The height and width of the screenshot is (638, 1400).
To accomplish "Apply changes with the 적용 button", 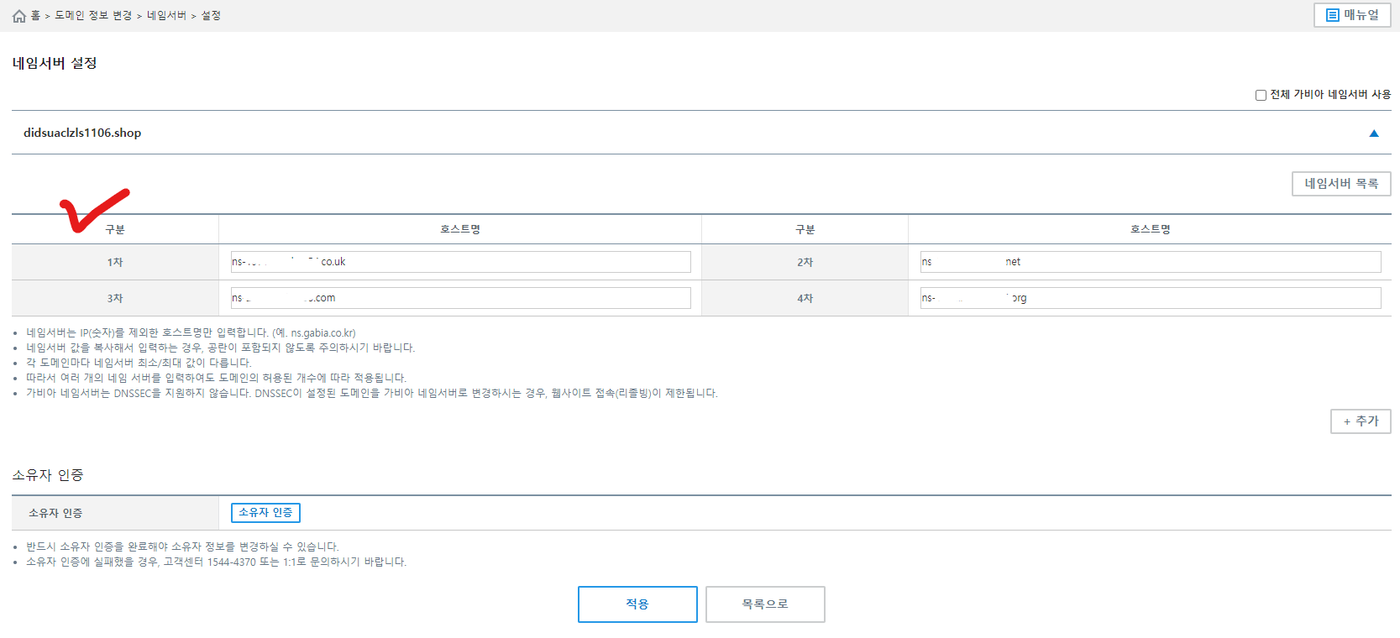I will coord(637,604).
